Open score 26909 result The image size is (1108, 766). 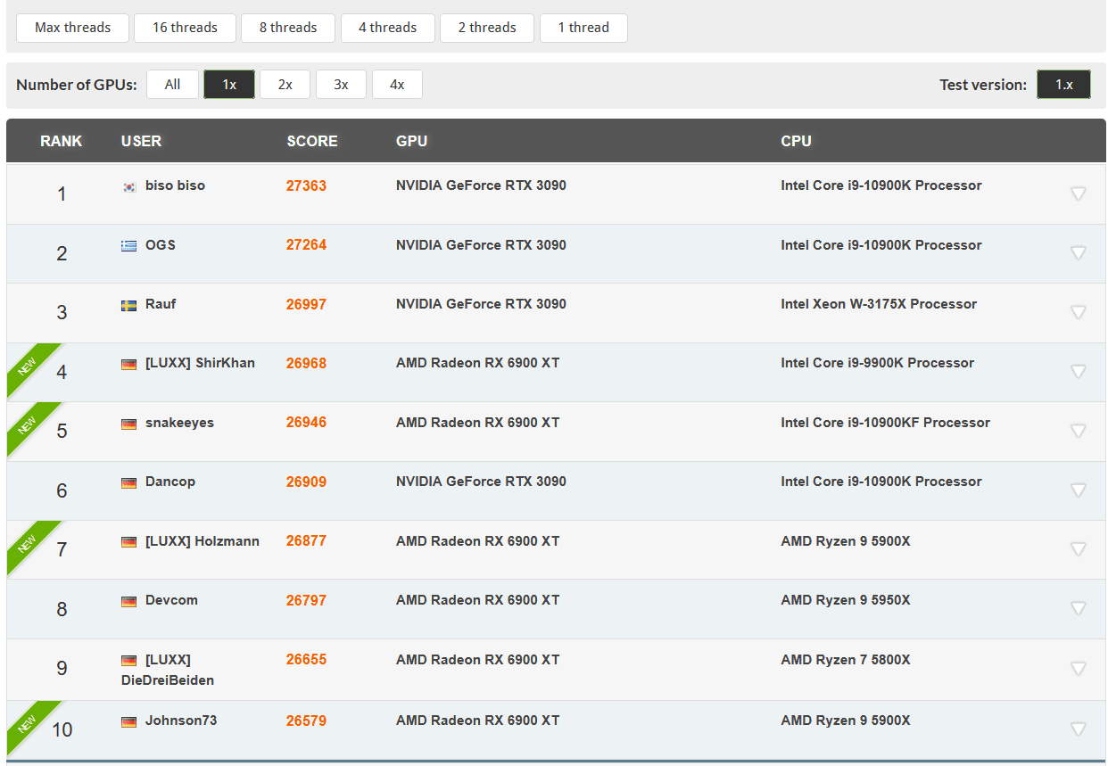[x=306, y=482]
